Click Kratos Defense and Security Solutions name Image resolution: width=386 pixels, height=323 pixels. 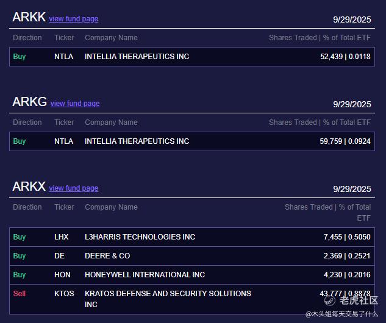click(168, 294)
